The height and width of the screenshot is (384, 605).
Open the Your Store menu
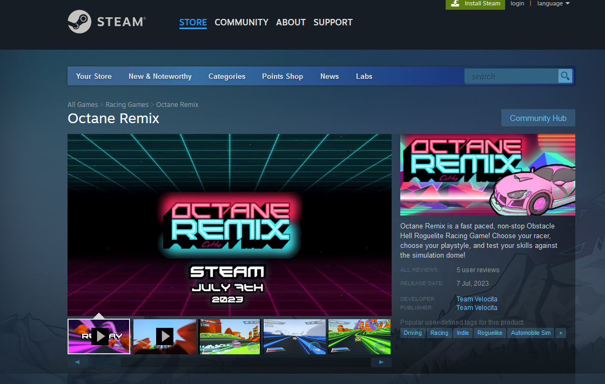tap(94, 76)
